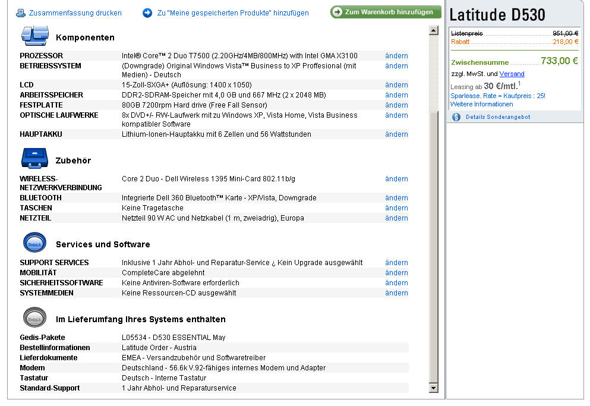Click the 80GB 7200rpm Hard drive text

pos(194,105)
